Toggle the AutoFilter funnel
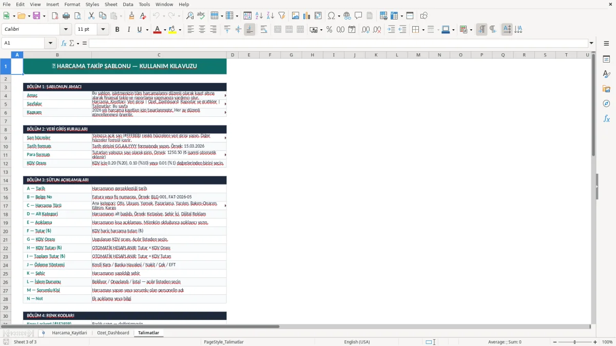 point(282,16)
